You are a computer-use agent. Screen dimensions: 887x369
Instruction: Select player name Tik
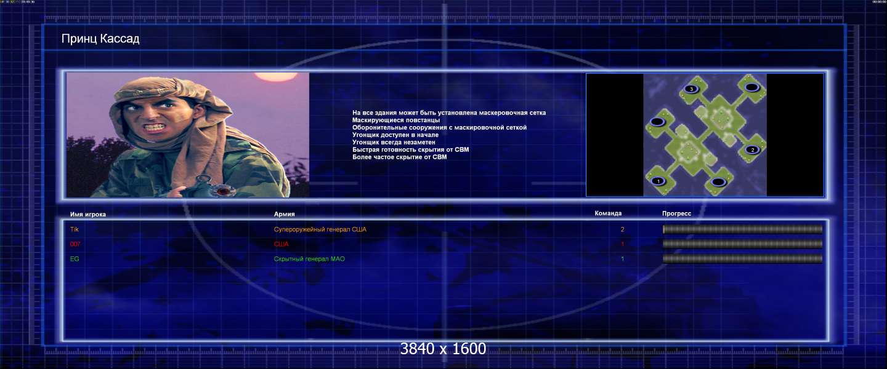(75, 229)
